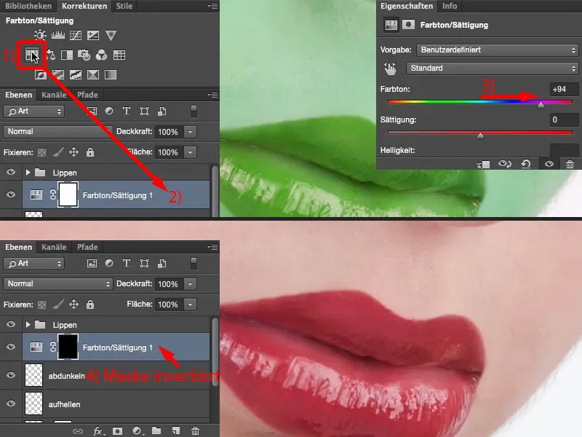Switch layer filtering on/off in lower Layers panel

pyautogui.click(x=194, y=263)
